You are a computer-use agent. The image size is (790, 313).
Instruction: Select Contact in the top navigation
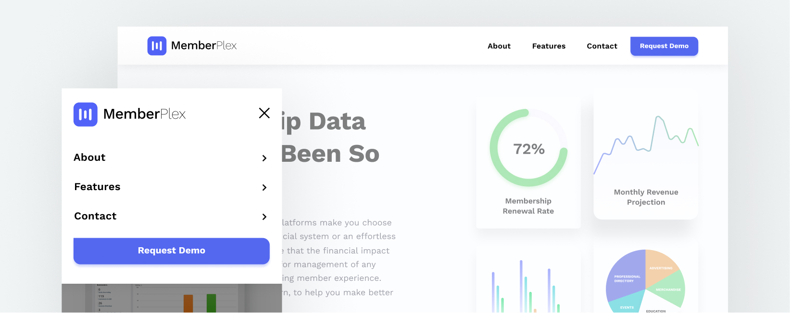point(602,46)
